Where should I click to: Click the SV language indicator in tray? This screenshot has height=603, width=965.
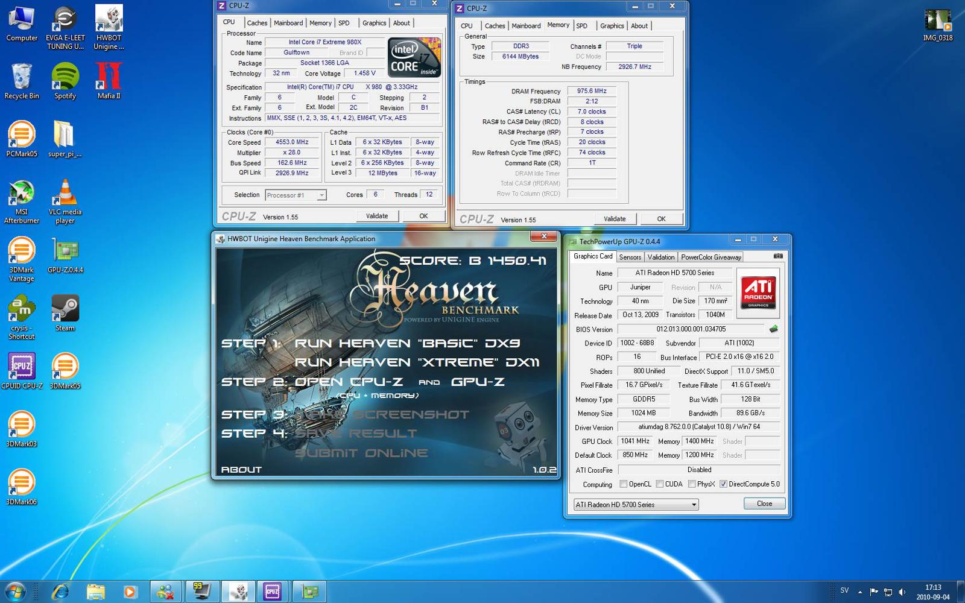pos(844,590)
